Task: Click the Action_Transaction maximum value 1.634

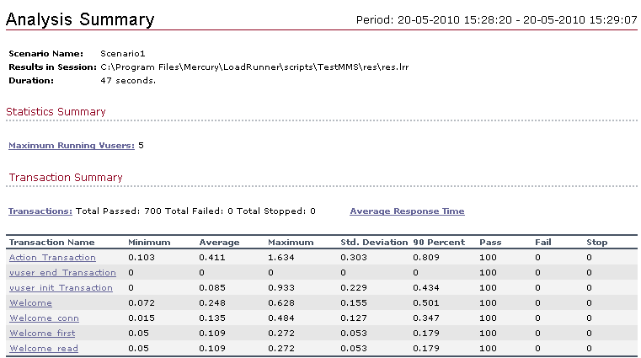Action: pyautogui.click(x=281, y=258)
